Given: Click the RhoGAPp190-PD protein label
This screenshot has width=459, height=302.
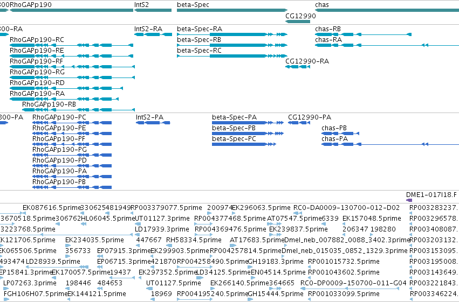Looking at the screenshot, I should (59, 160).
